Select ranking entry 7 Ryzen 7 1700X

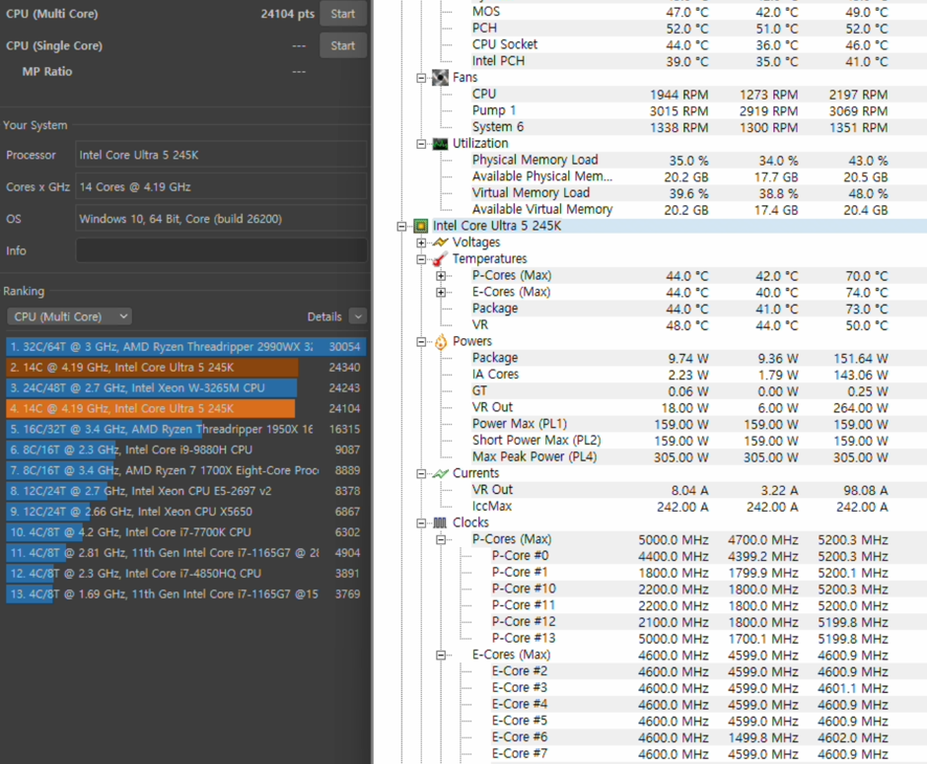185,470
